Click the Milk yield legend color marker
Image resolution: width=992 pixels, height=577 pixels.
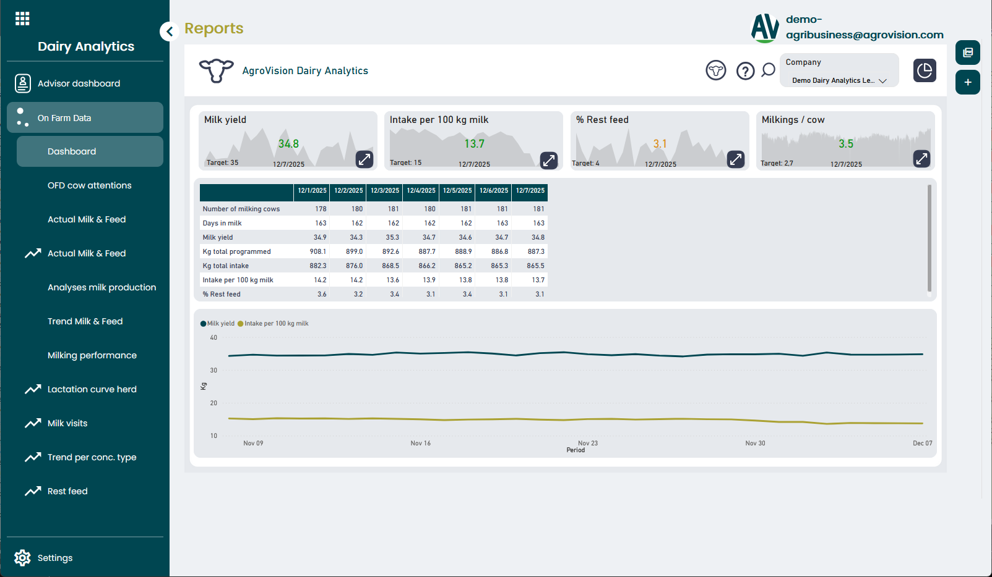coord(204,324)
